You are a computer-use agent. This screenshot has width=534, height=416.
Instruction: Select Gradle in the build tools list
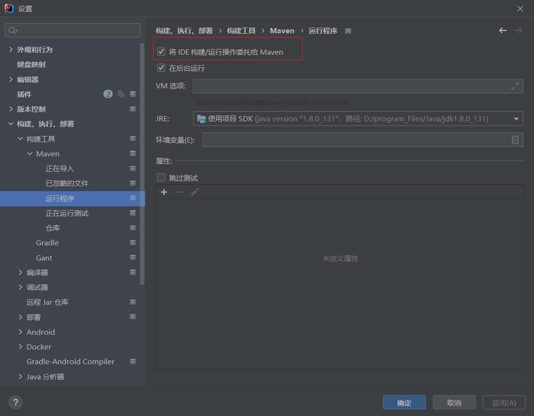tap(48, 243)
